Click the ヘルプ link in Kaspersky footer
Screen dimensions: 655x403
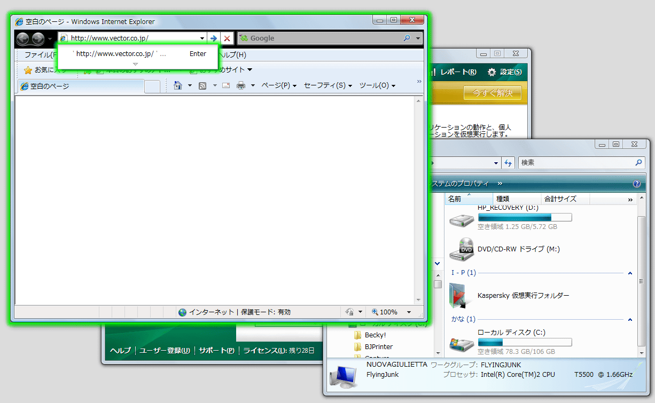pos(120,351)
